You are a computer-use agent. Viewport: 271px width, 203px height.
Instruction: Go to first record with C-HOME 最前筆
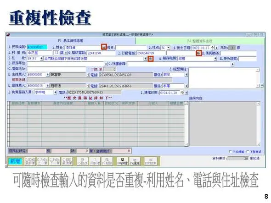30,161
